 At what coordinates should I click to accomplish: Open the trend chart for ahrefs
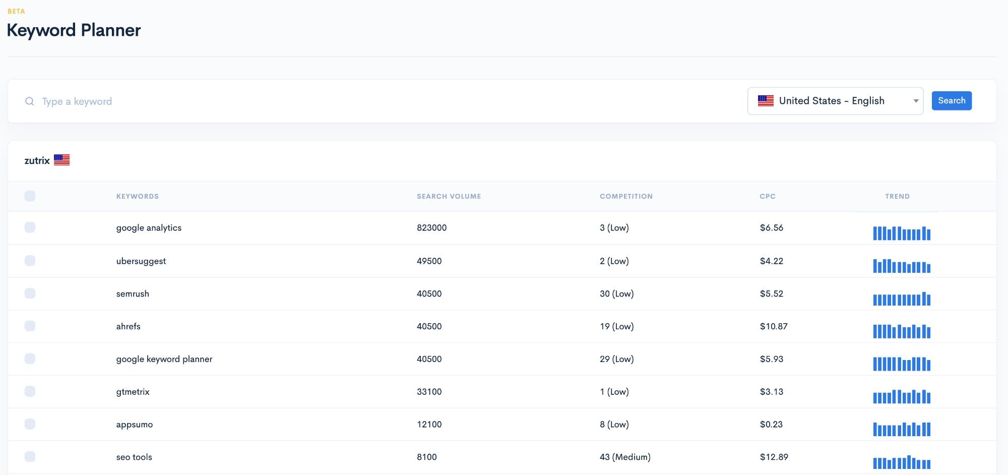coord(902,331)
